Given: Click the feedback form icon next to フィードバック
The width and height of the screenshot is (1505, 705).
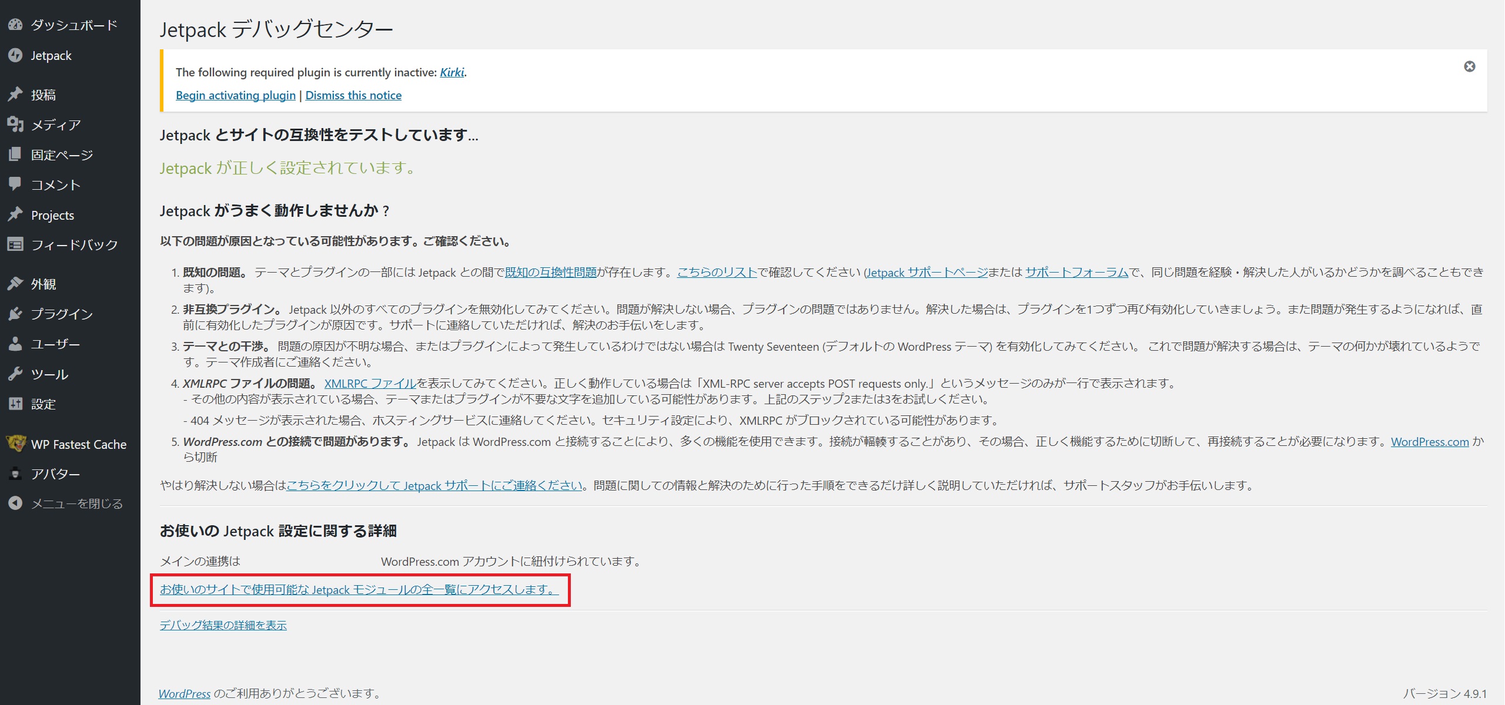Looking at the screenshot, I should (x=15, y=244).
